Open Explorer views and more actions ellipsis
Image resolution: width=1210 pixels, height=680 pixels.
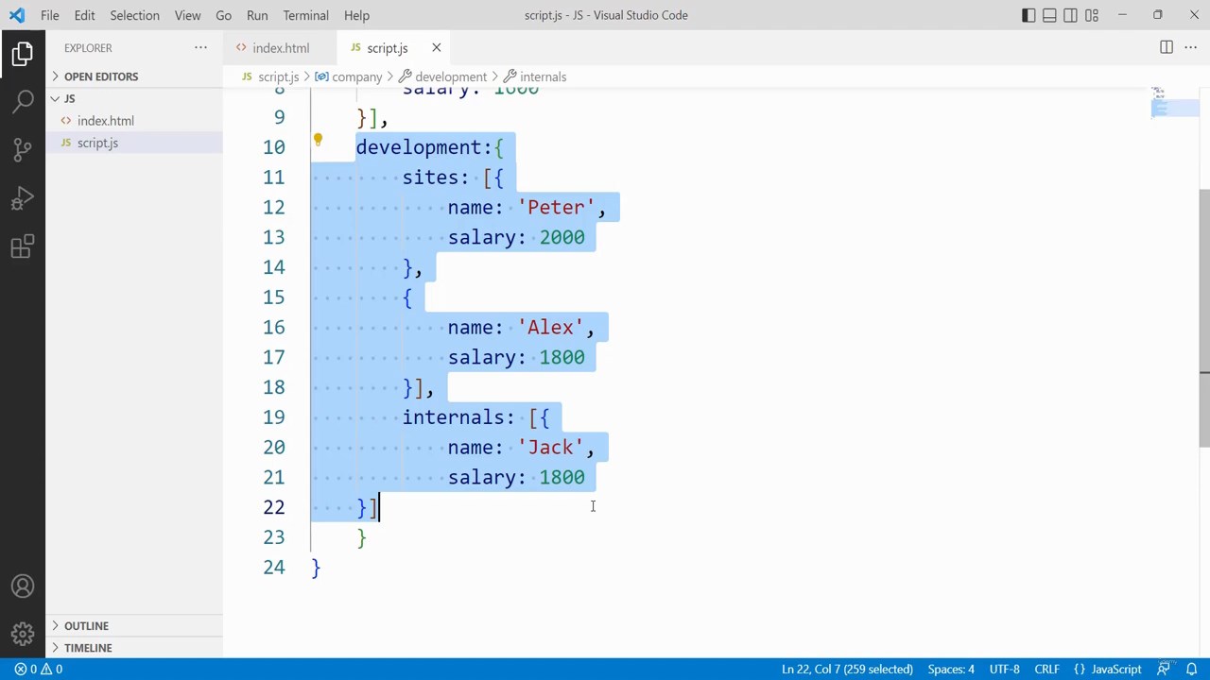pyautogui.click(x=200, y=47)
